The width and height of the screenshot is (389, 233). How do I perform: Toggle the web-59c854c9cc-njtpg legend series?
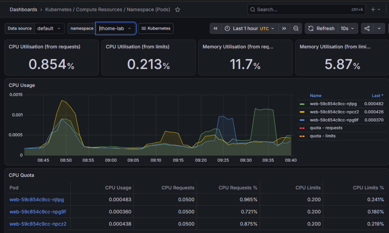(x=333, y=104)
